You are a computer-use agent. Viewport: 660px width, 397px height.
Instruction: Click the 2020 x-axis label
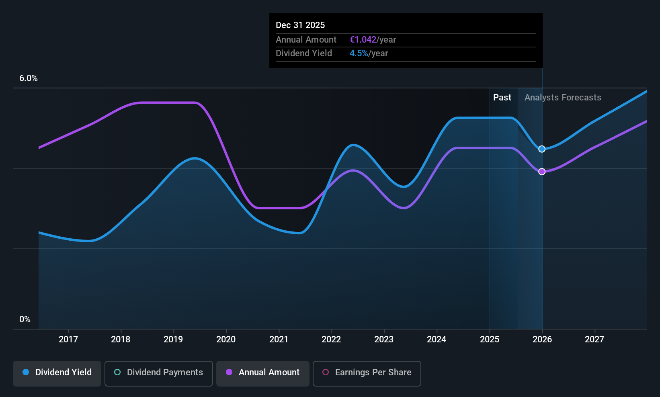pos(226,339)
